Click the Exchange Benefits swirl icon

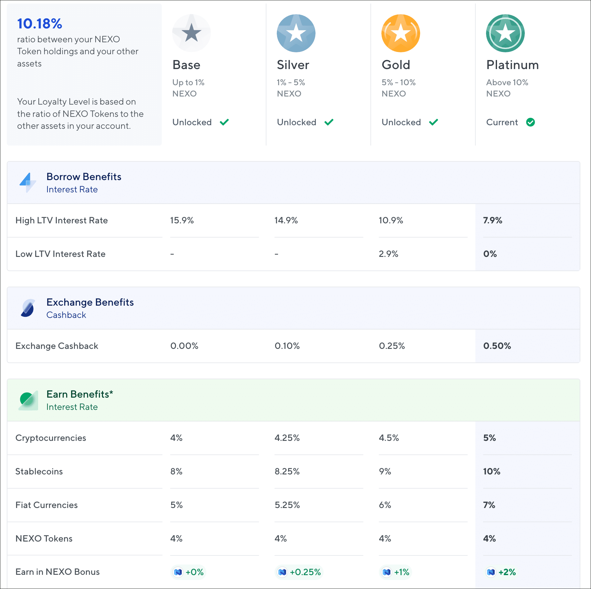[x=28, y=308]
